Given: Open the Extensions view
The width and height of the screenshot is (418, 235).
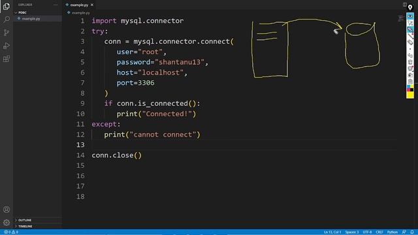Looking at the screenshot, I should pyautogui.click(x=7, y=59).
